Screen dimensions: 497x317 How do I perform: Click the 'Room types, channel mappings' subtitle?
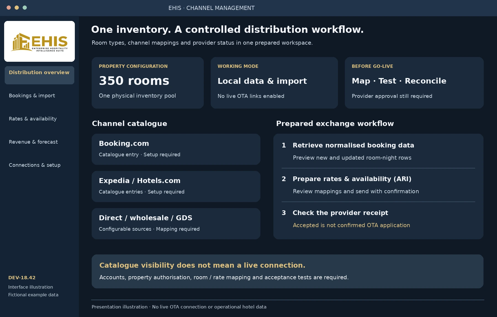click(x=202, y=43)
